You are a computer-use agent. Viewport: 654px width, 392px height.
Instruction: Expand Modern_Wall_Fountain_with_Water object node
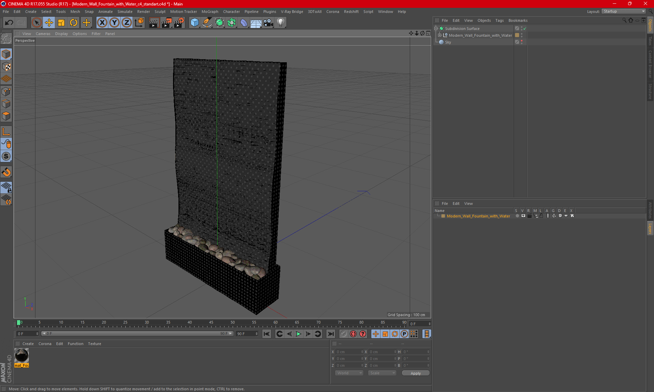440,35
